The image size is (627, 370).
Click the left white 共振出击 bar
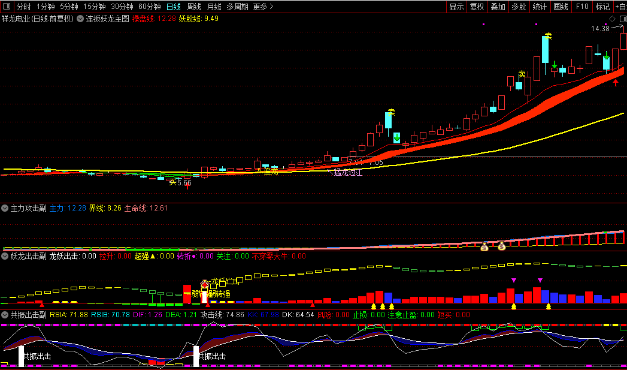click(21, 356)
